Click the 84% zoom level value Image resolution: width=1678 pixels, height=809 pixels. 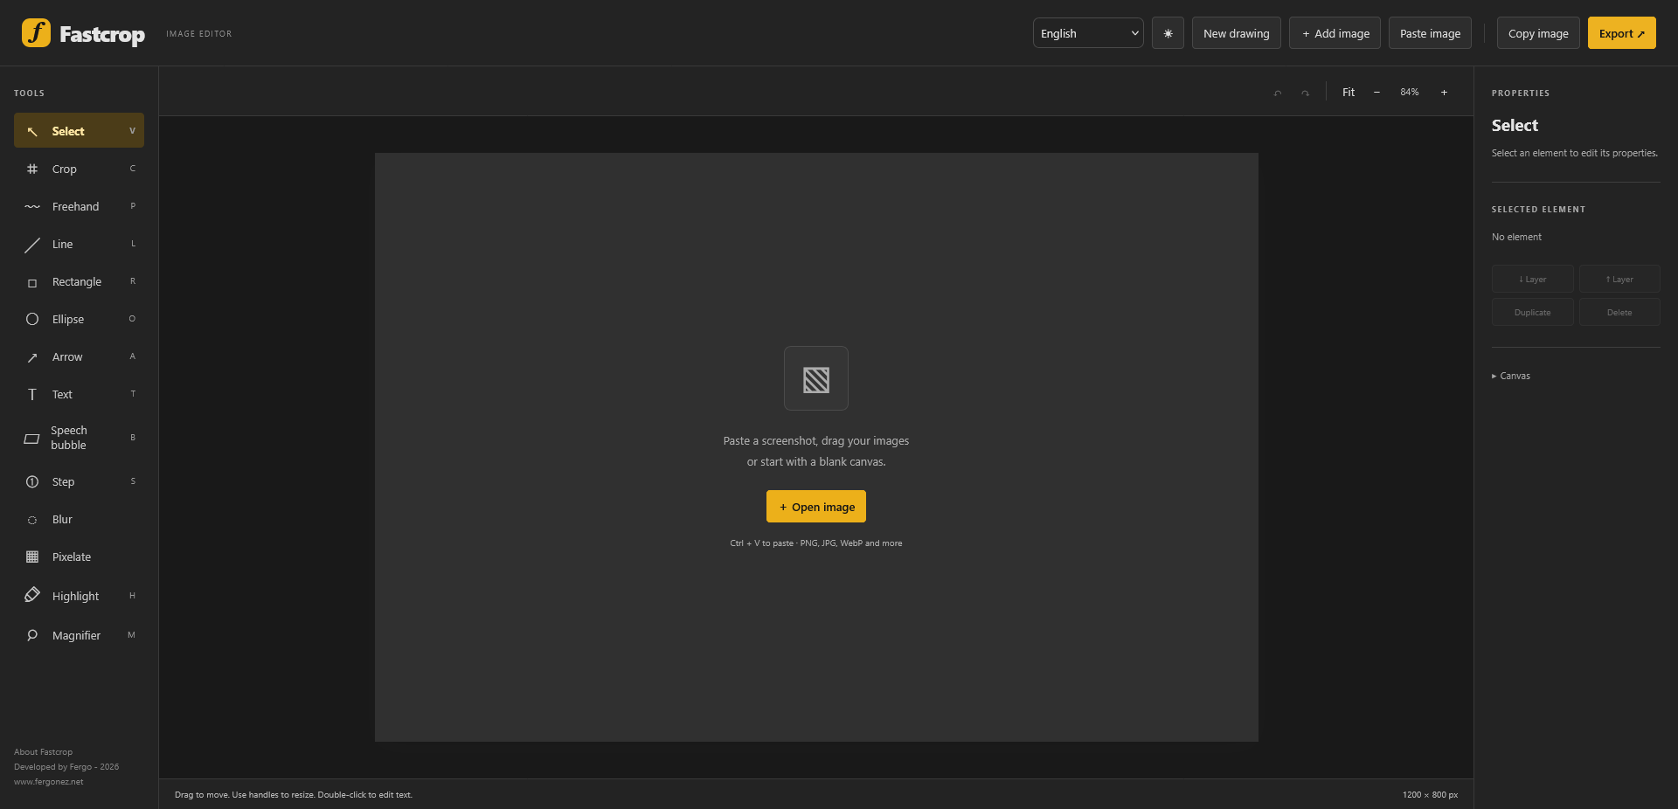click(1410, 92)
